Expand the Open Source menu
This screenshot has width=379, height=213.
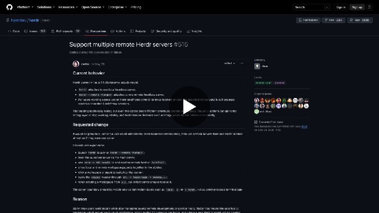tap(92, 7)
